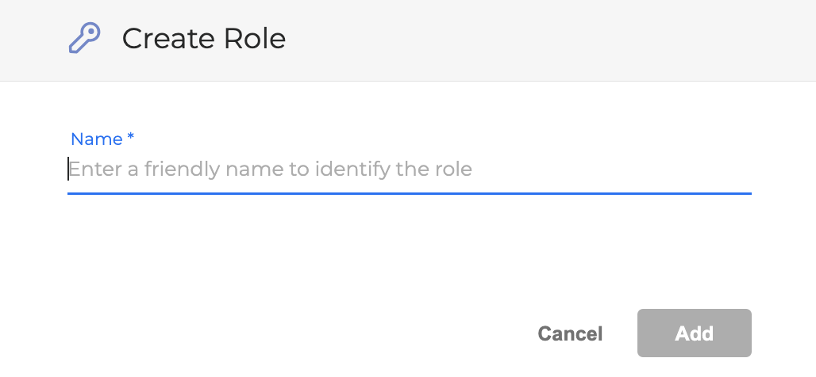Place the cursor in the Name text box
The height and width of the screenshot is (377, 816).
409,169
